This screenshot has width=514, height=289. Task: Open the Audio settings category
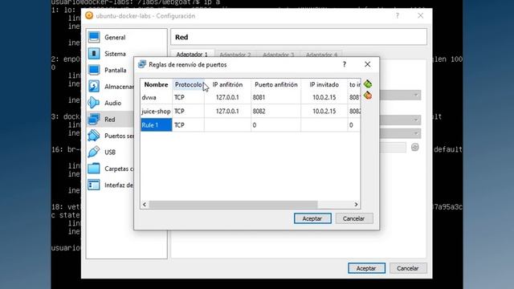tap(110, 103)
